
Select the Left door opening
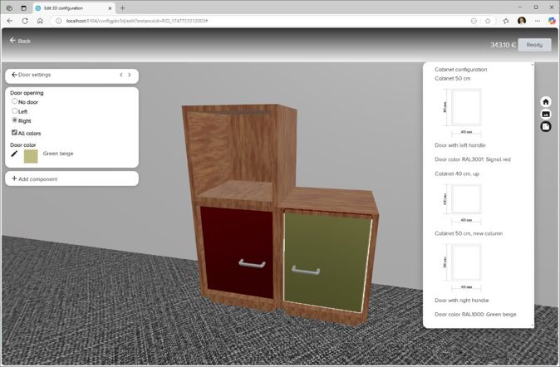(x=15, y=110)
